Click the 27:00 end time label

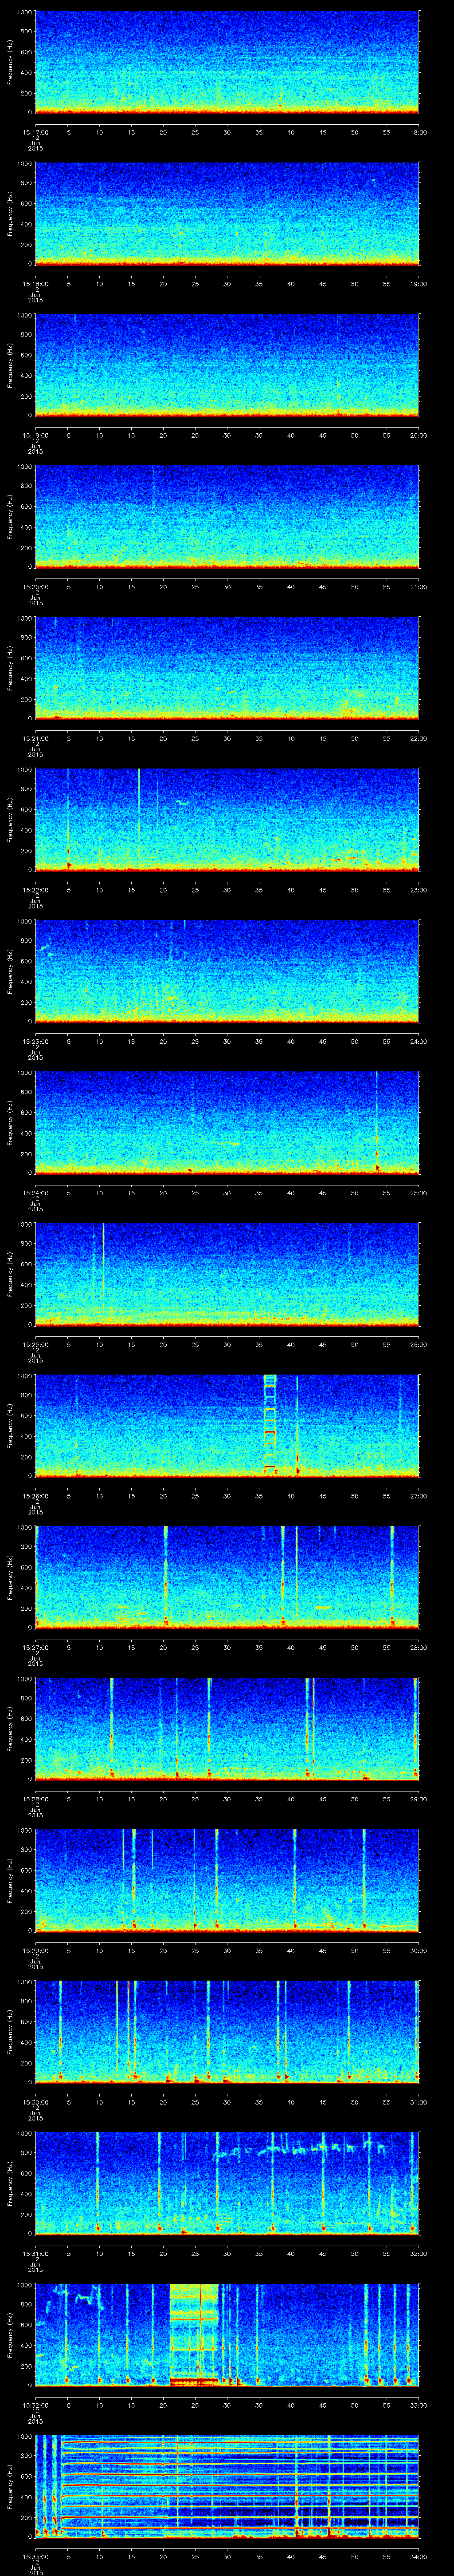(x=418, y=1496)
